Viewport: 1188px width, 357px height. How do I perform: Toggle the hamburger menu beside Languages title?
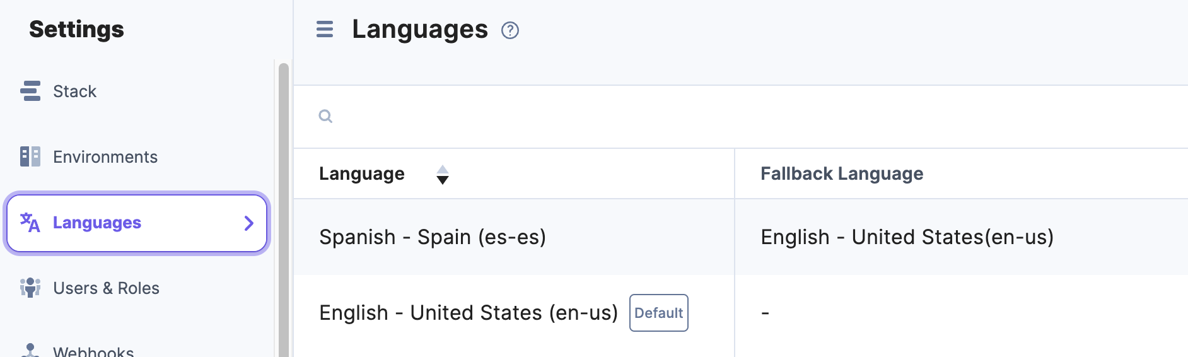point(325,29)
